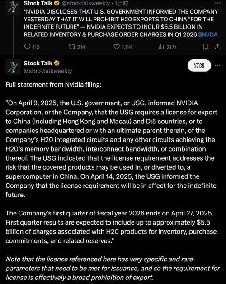Bookmark the NVIDIA tweet
This screenshot has width=226, height=284.
tap(206, 47)
